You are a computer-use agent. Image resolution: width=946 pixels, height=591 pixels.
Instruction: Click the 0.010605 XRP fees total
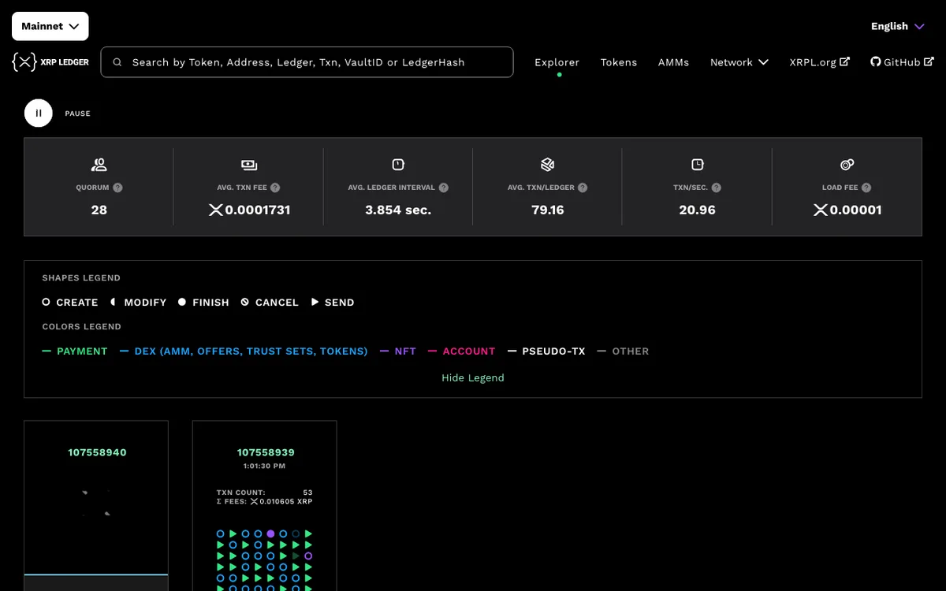coord(281,501)
